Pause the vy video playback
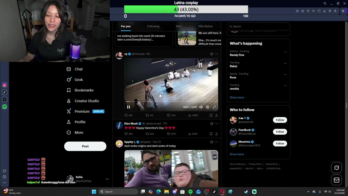 pos(128,107)
